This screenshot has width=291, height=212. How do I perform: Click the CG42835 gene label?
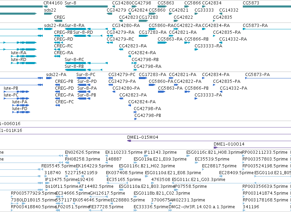(x=223, y=17)
